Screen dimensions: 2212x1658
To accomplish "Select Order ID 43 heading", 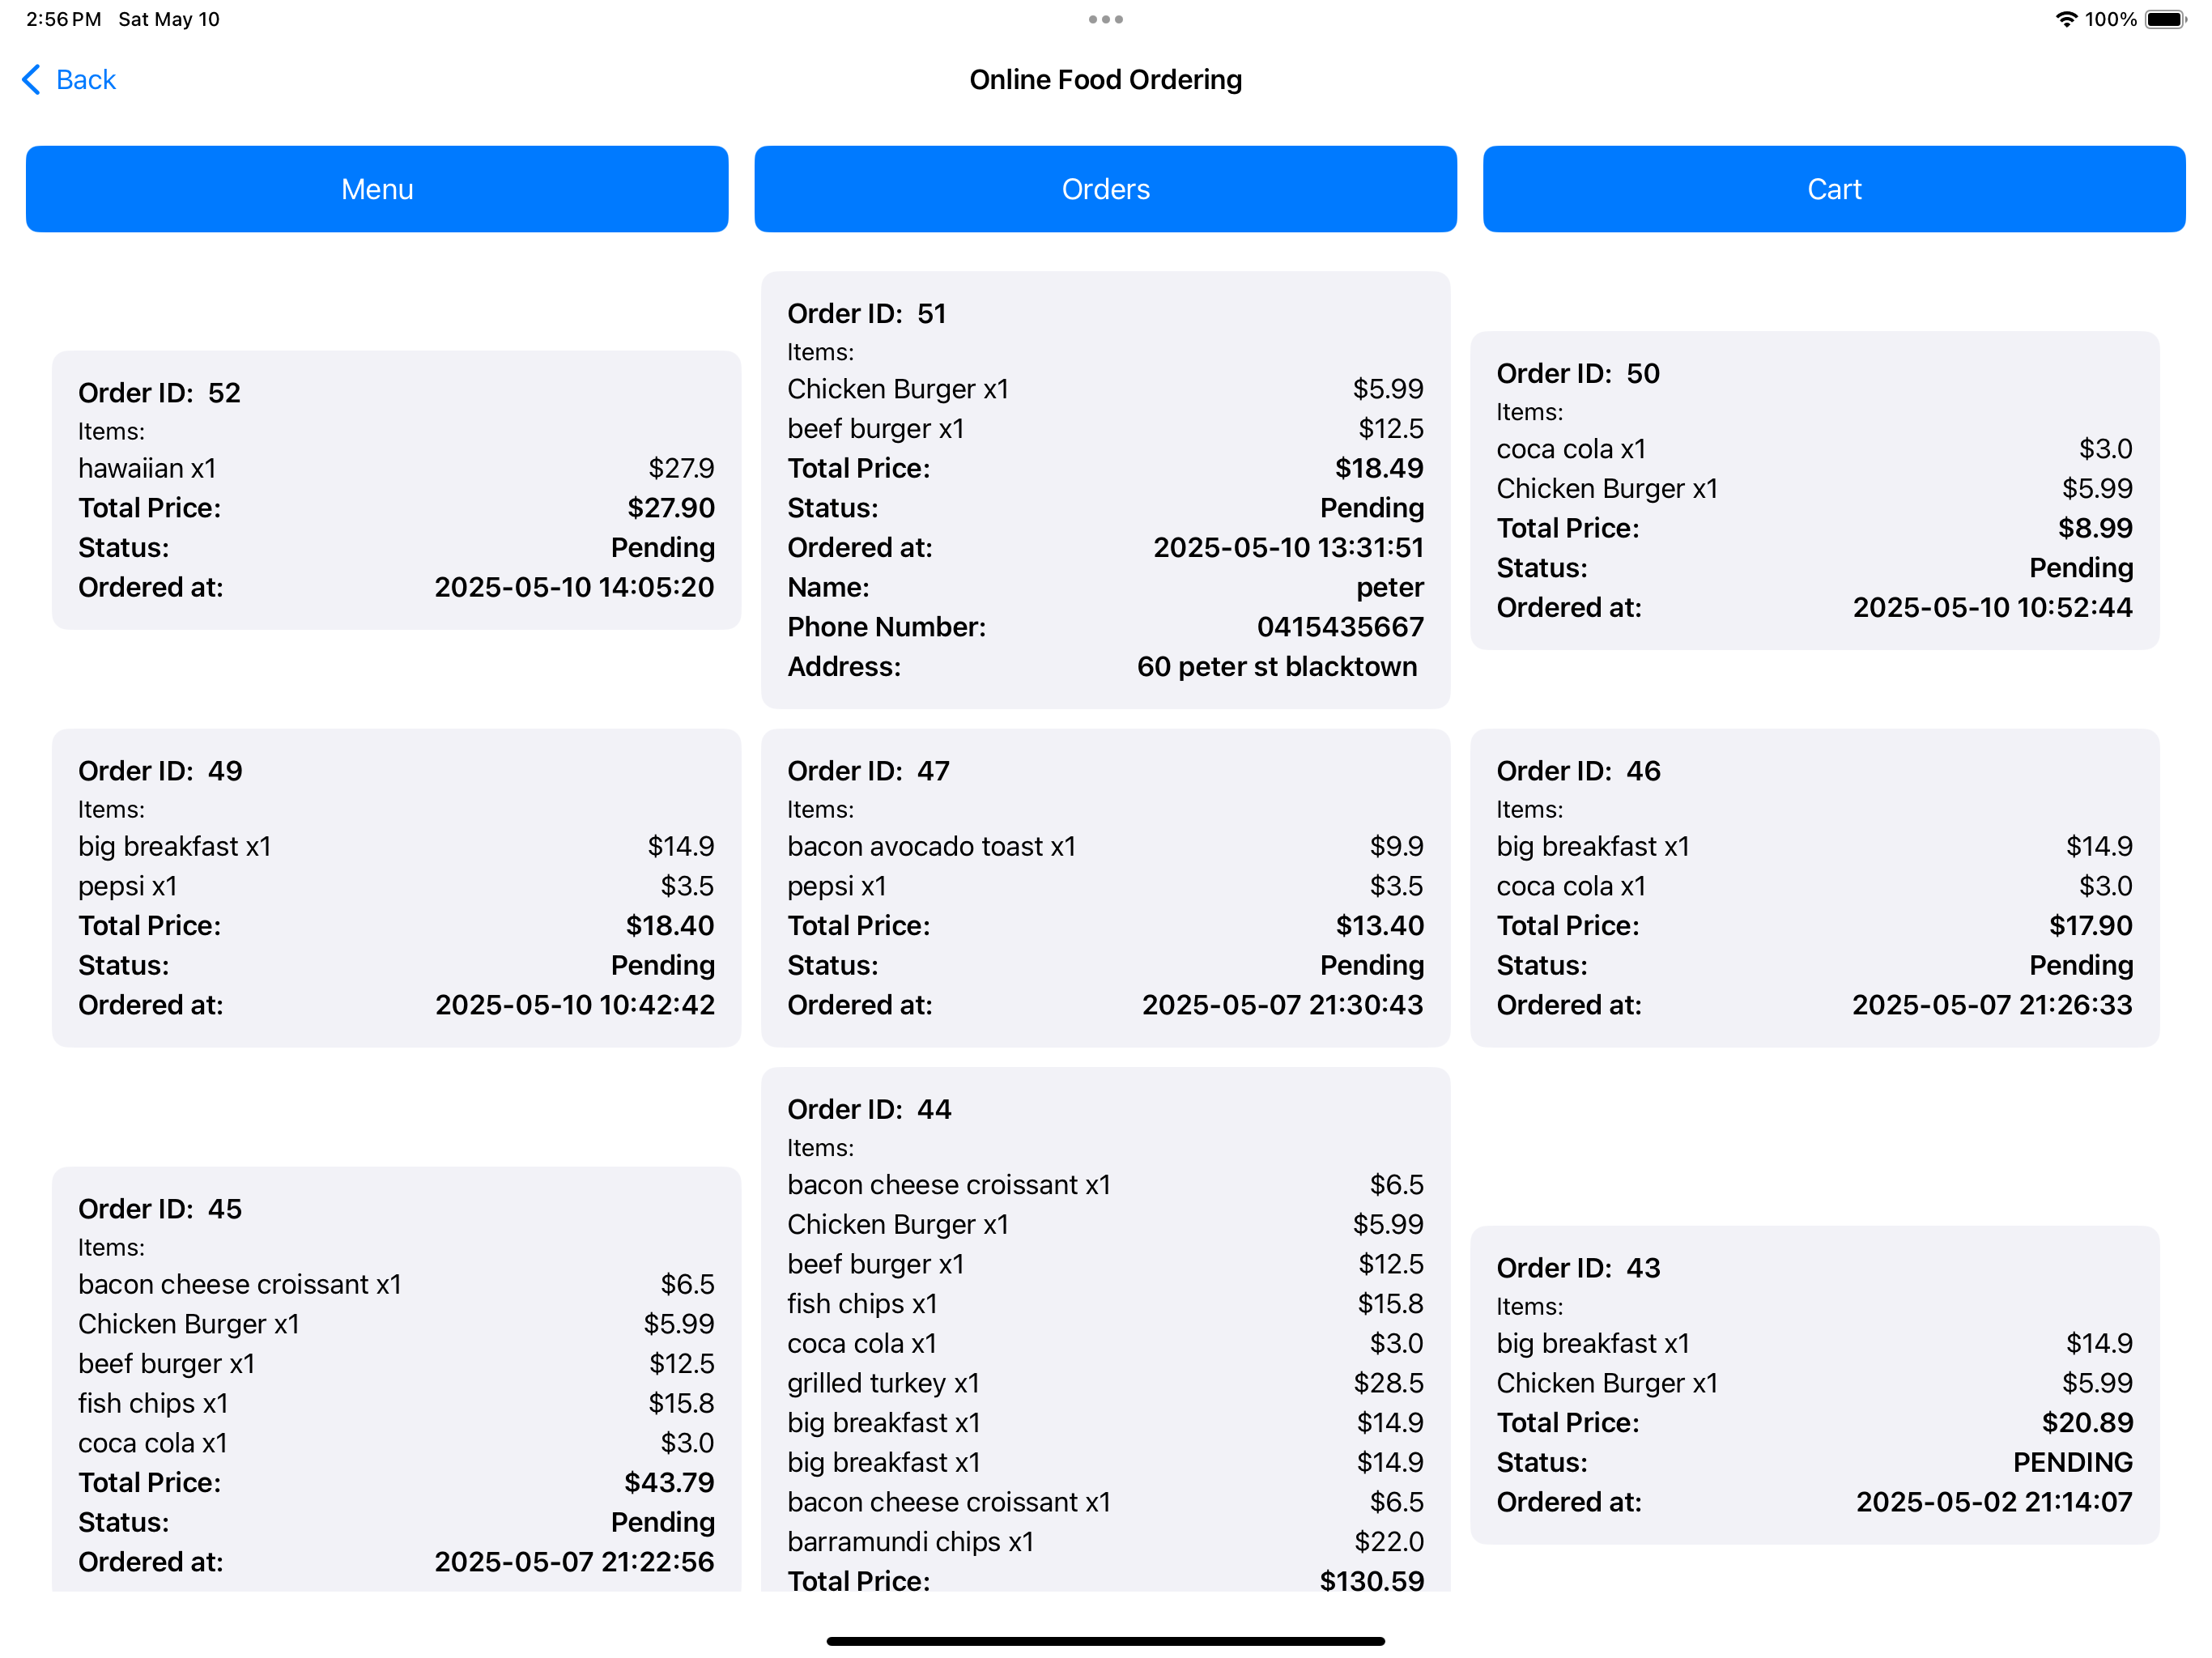I will coord(1578,1268).
